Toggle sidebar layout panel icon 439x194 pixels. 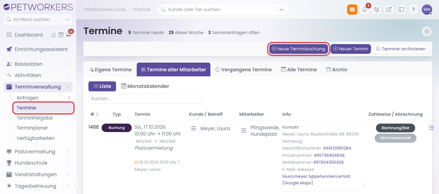pyautogui.click(x=401, y=9)
